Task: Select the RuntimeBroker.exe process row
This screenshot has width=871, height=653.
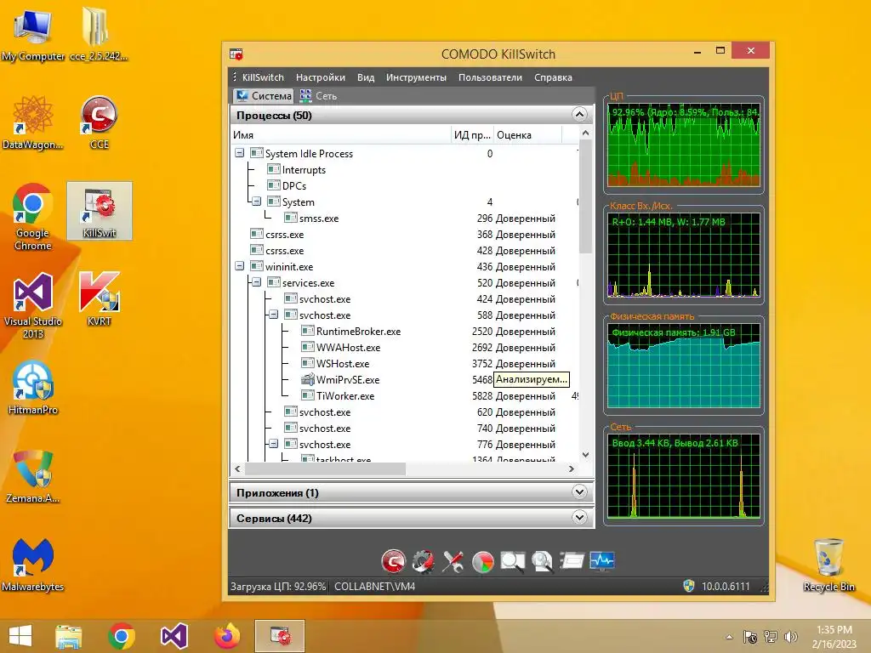Action: coord(405,332)
